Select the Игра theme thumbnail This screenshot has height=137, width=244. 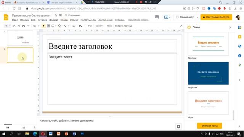click(208, 103)
